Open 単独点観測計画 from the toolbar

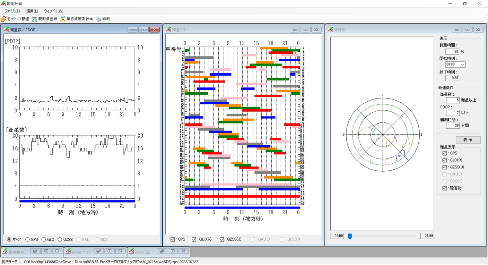76,19
